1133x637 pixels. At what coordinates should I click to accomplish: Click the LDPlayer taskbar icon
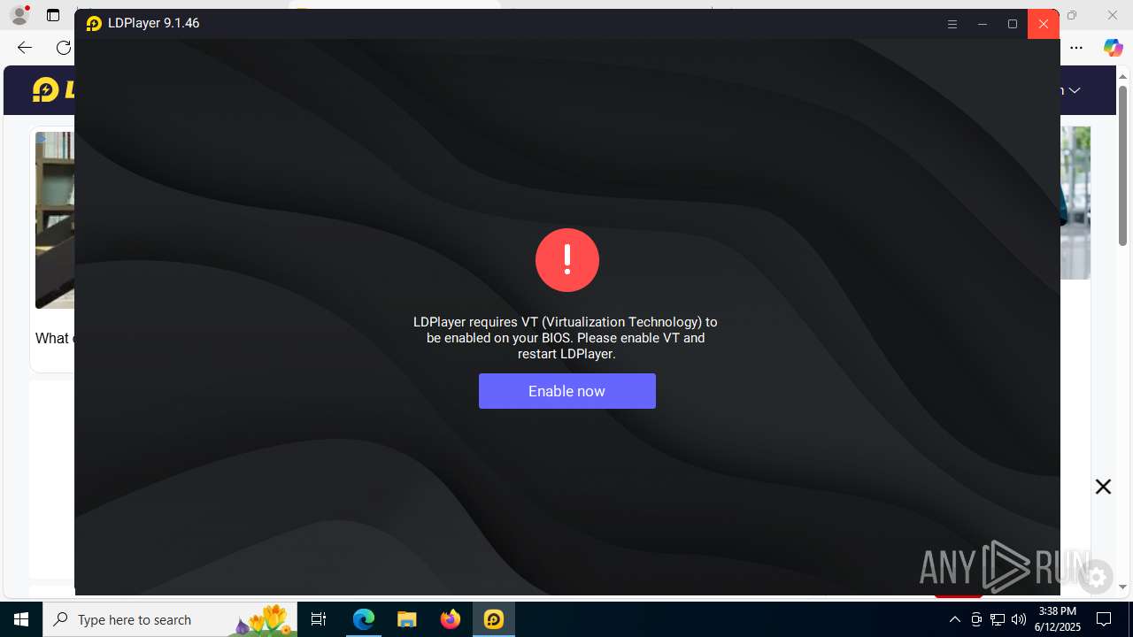pyautogui.click(x=493, y=619)
